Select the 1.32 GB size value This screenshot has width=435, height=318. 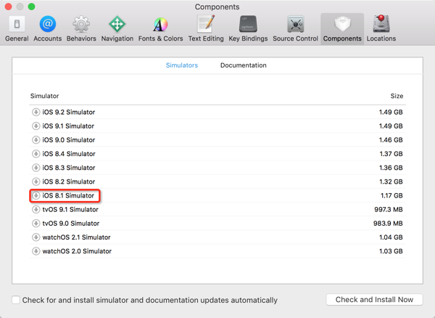click(x=391, y=182)
